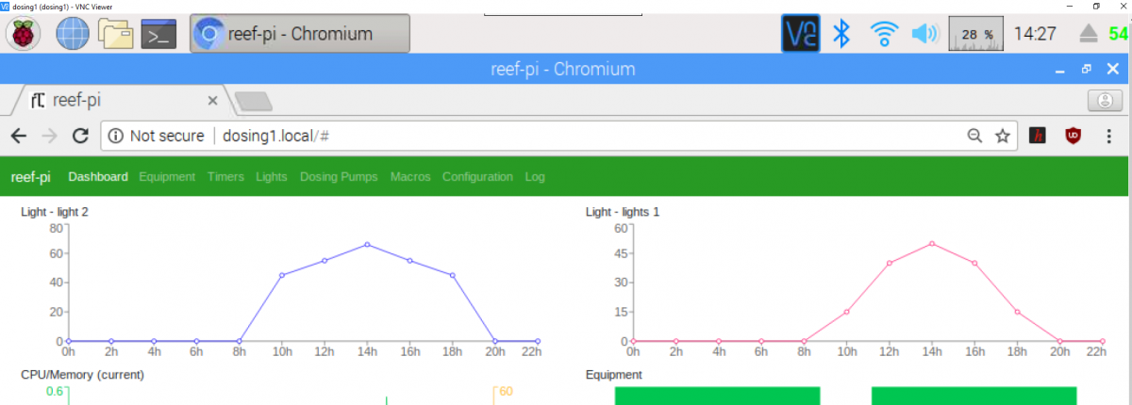Click the 'Light - lights 1' chart title

point(623,212)
